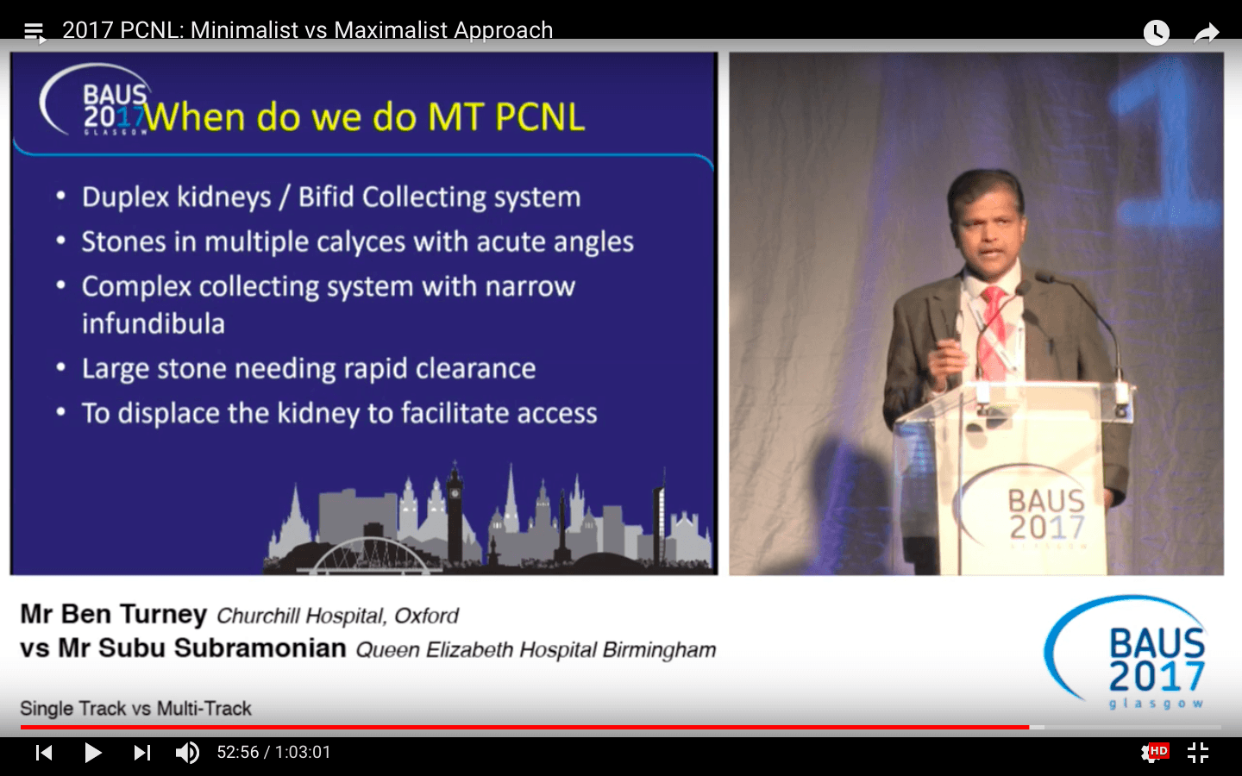Click the slide heading 'When do we do MT PCNL'
1242x776 pixels.
coord(364,117)
